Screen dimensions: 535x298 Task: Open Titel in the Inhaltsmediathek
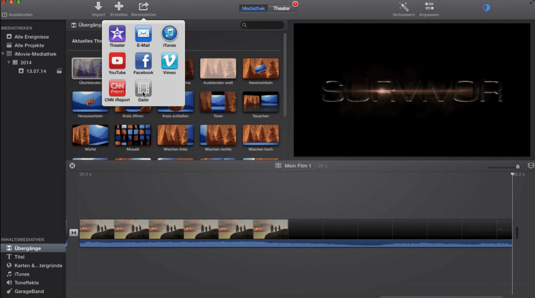pos(19,257)
